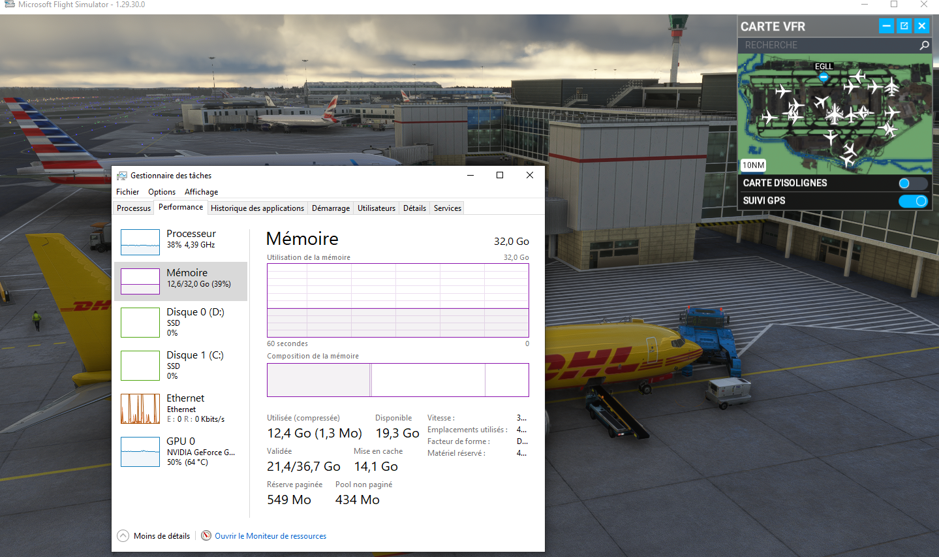Maximize the Gestionnaire des tâches window

point(500,175)
